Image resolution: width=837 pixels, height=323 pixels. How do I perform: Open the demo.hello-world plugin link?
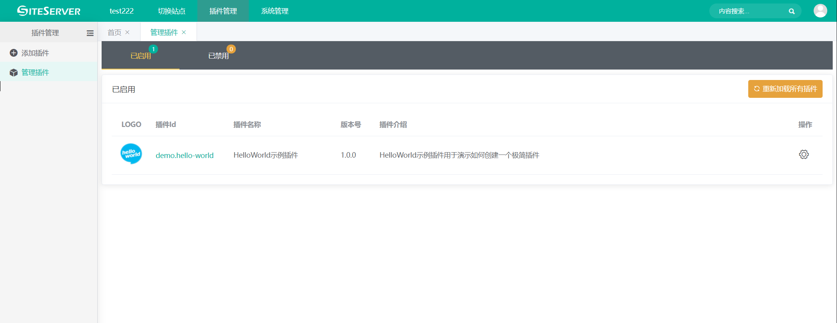coord(185,155)
